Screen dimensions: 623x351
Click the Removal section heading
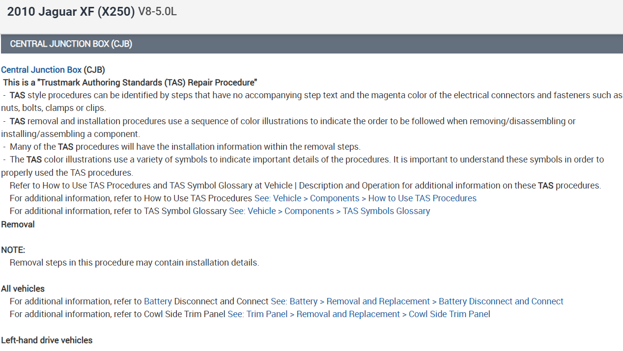click(x=18, y=224)
